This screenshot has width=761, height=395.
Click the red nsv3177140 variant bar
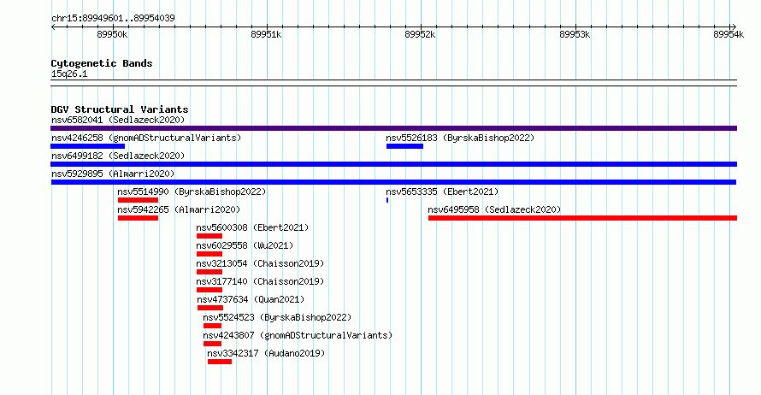(209, 290)
